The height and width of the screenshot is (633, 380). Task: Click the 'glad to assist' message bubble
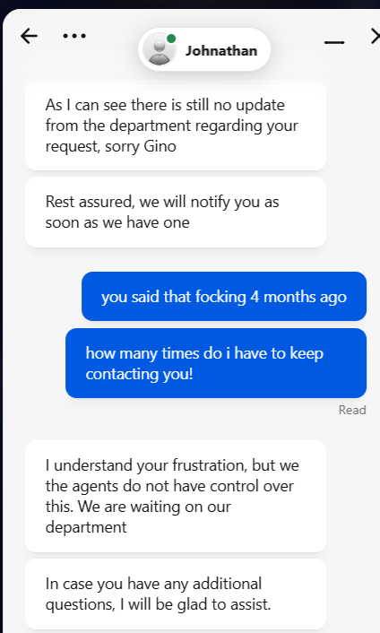tap(176, 594)
